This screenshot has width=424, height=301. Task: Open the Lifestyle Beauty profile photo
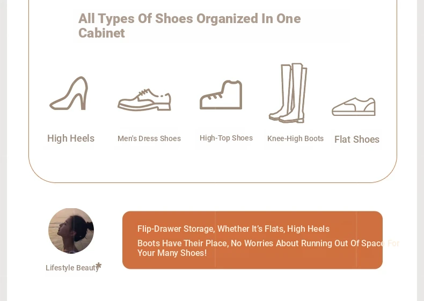point(71,231)
